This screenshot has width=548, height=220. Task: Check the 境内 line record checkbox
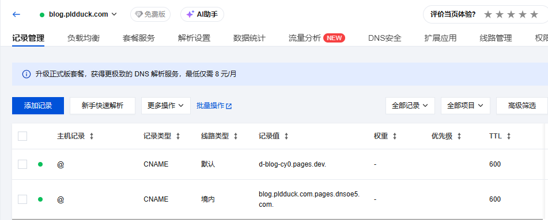point(22,199)
